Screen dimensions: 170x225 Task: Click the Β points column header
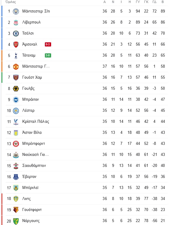(x=163, y=2)
